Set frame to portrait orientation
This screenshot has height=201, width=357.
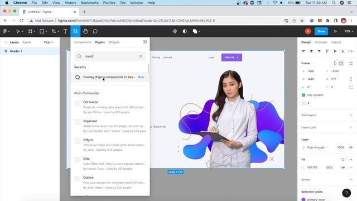[335, 63]
